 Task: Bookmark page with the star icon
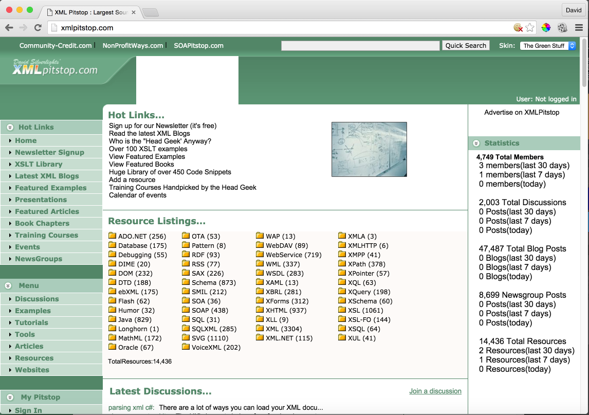[x=530, y=27]
